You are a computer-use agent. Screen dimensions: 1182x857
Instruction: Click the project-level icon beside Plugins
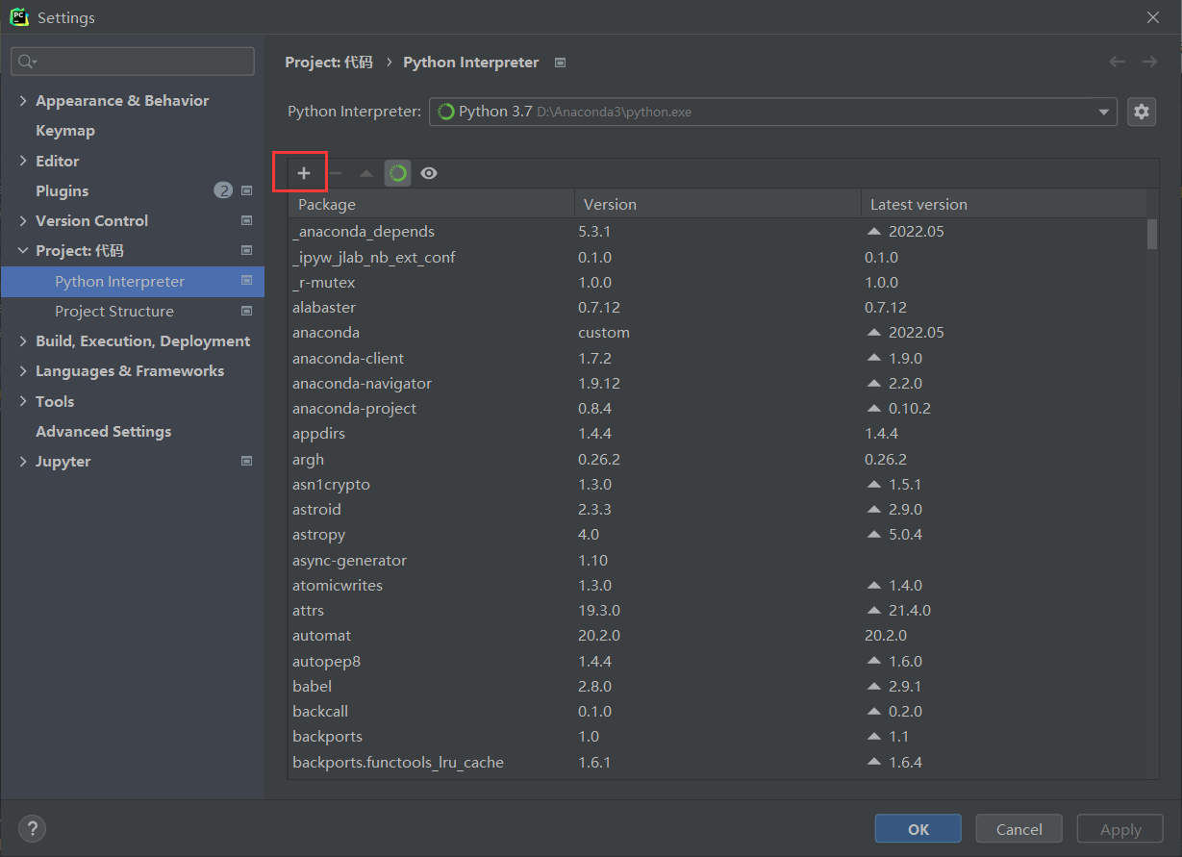pos(246,190)
